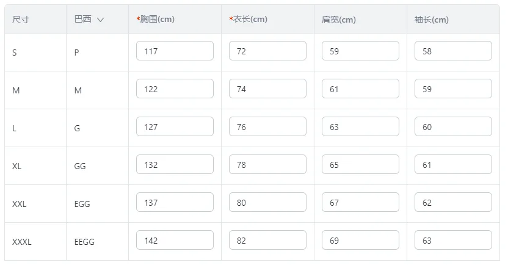The image size is (508, 265).
Task: Click the size S sleeve length field 58
Action: (453, 51)
